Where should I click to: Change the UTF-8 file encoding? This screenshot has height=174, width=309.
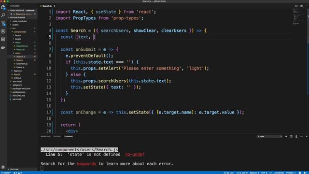point(264,173)
